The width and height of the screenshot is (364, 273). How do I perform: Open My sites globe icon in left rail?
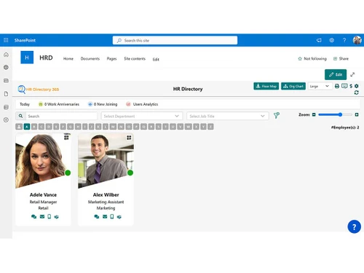pos(6,67)
